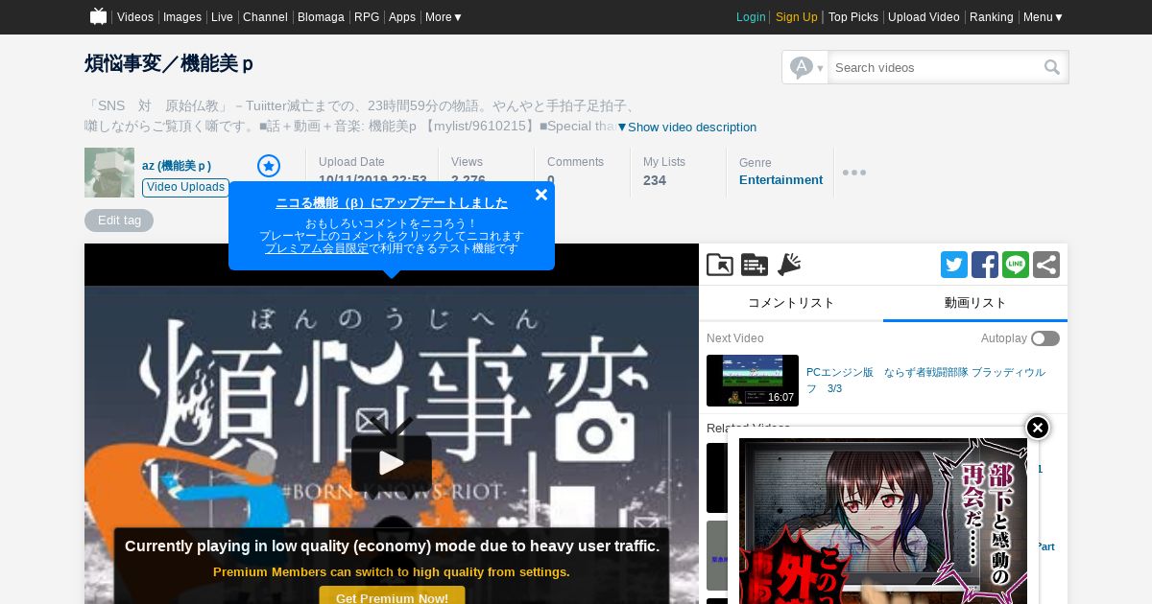
Task: Share the video on Facebook
Action: [985, 265]
